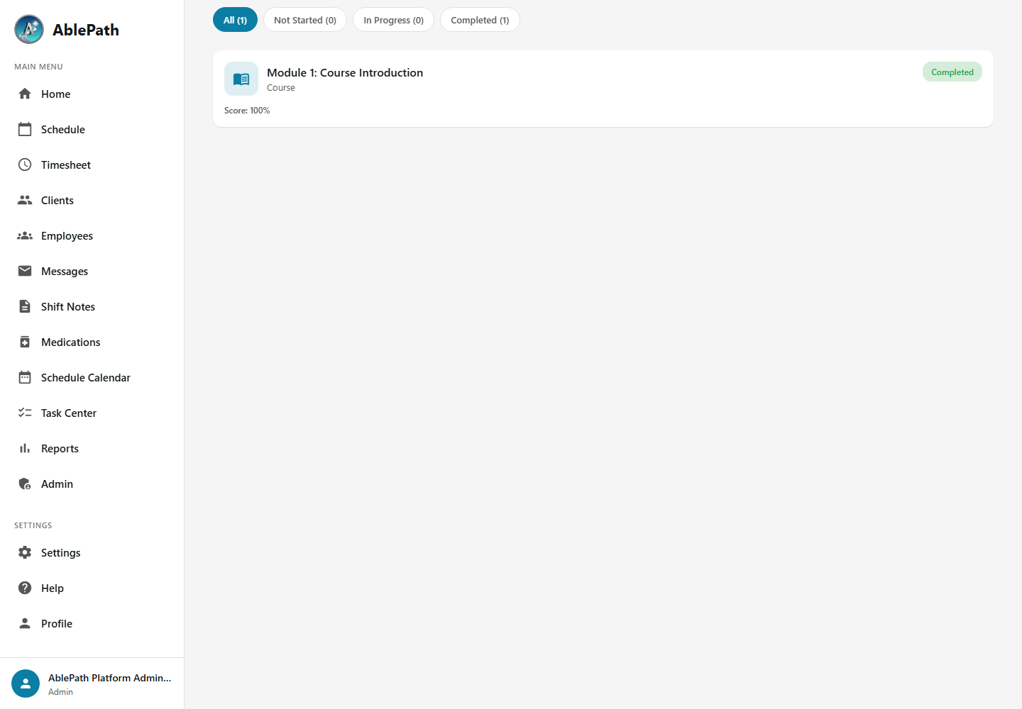Click the Task Center checklist icon
1022x709 pixels.
(25, 413)
